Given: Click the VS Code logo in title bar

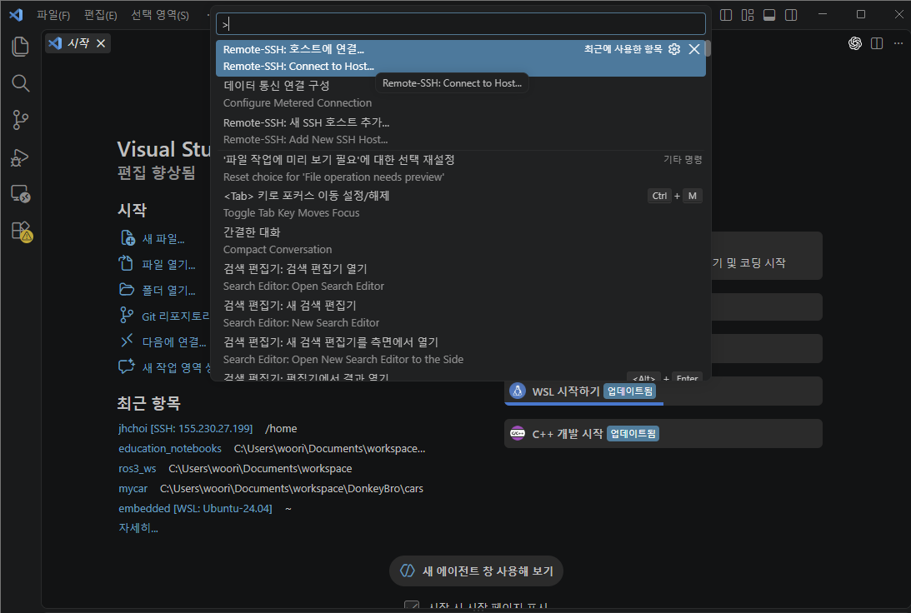Looking at the screenshot, I should tap(16, 14).
